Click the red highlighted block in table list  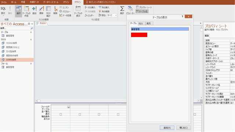(x=139, y=35)
